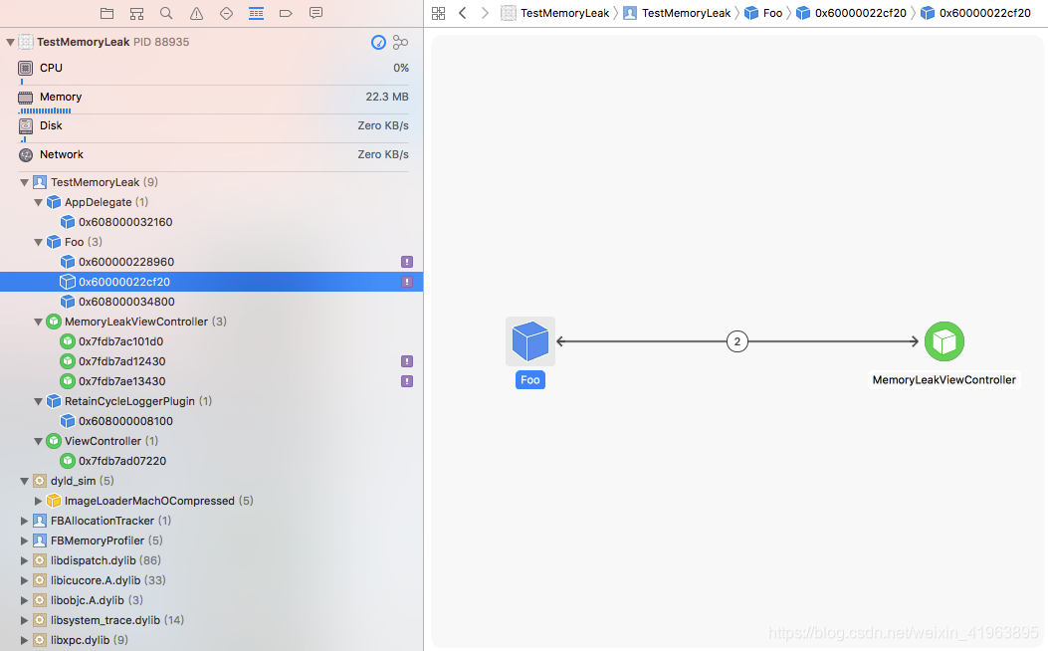Select the flag icon in the navigator toolbar

[x=286, y=13]
